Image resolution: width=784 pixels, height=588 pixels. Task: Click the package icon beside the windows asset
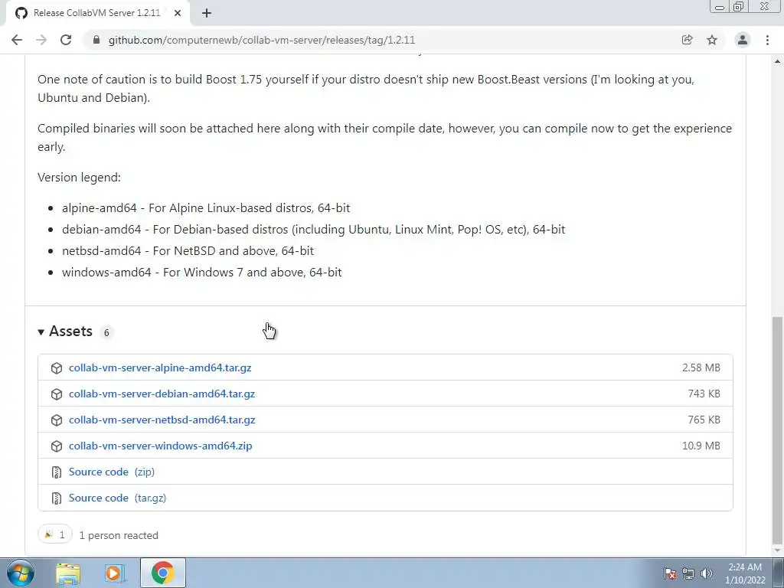pos(57,446)
